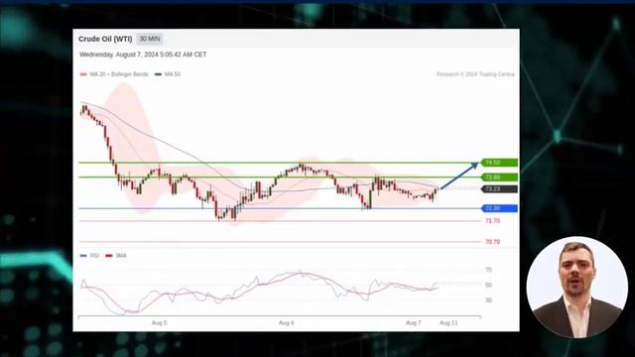Click the 30 MIN timeframe badge

[150, 39]
